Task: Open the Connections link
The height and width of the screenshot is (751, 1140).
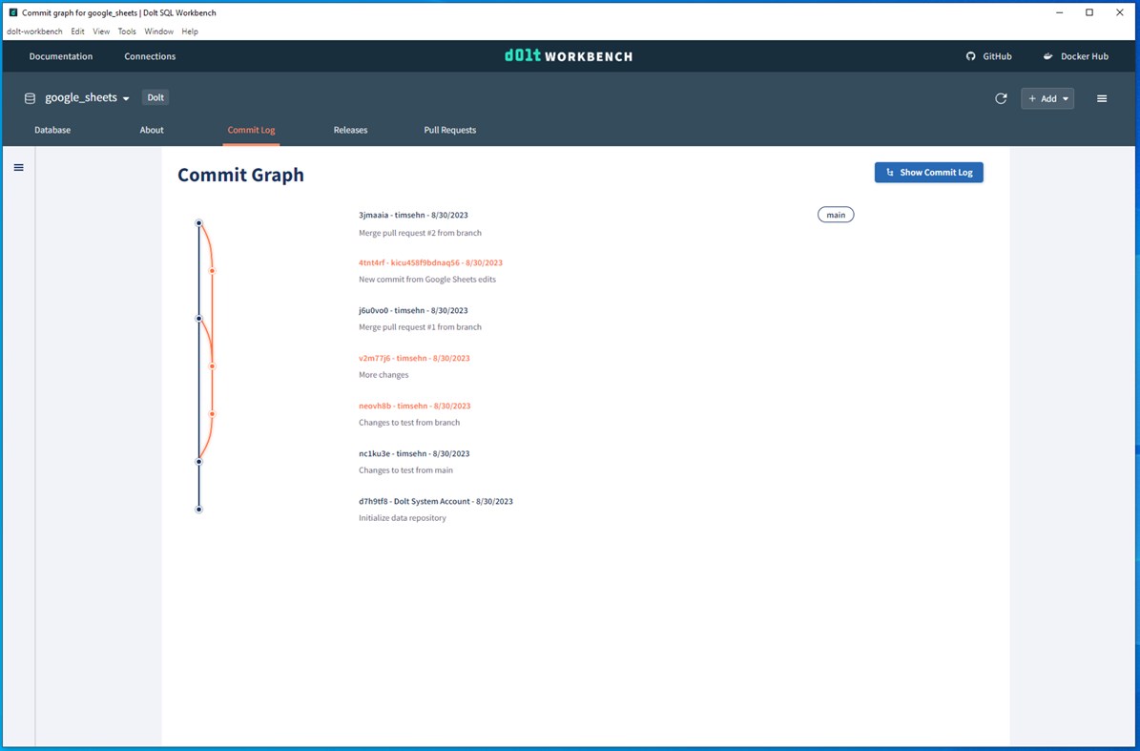Action: pos(150,56)
